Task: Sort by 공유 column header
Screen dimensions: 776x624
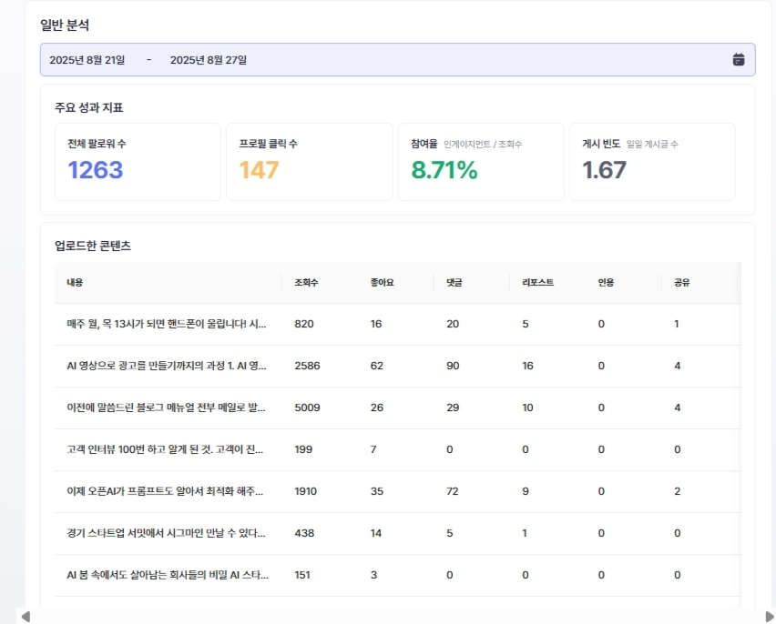Action: 681,282
